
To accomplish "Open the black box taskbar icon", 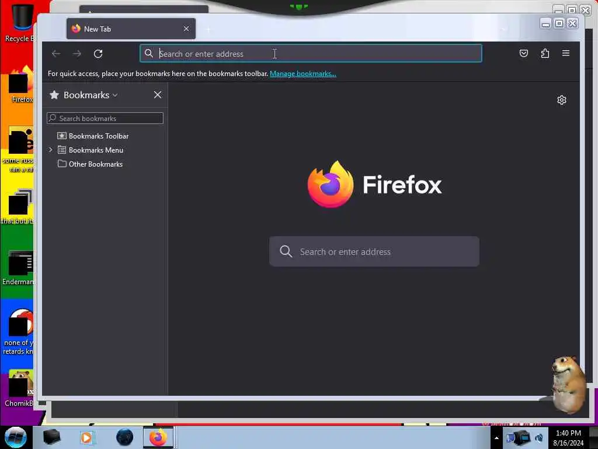I will [x=52, y=437].
